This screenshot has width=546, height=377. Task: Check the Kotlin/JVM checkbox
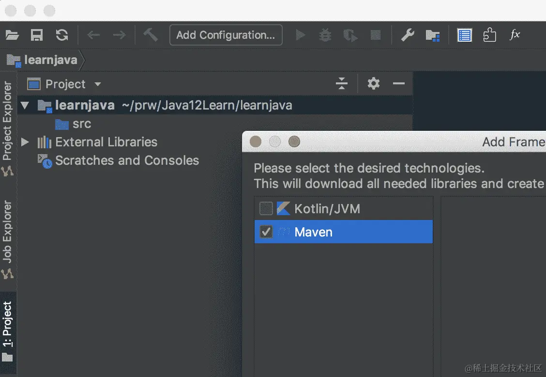266,208
